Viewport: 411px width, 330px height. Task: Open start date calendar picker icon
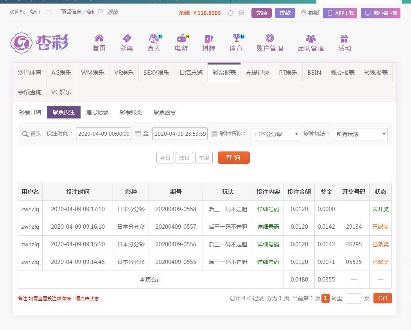tap(138, 134)
